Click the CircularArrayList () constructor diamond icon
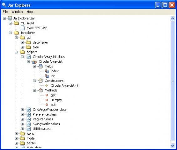177x150 pixels. pyautogui.click(x=47, y=85)
